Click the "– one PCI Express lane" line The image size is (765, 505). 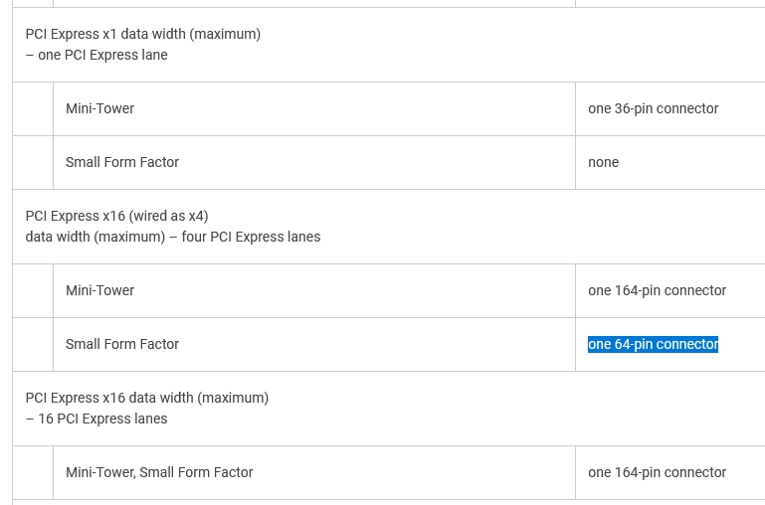[96, 55]
